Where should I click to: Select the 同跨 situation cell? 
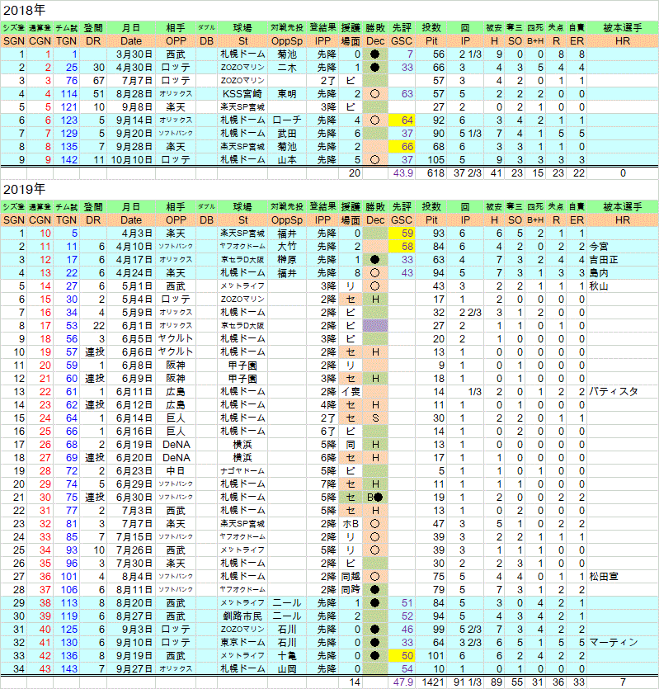pyautogui.click(x=351, y=589)
